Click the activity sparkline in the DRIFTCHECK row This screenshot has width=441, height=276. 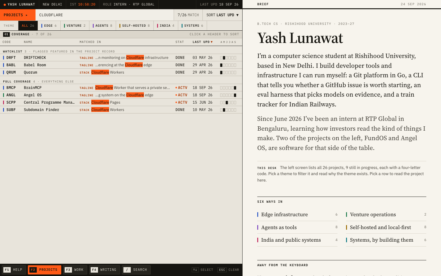[228, 58]
